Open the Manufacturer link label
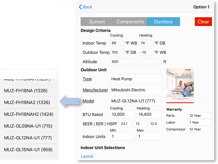The width and height of the screenshot is (218, 164). tap(95, 90)
